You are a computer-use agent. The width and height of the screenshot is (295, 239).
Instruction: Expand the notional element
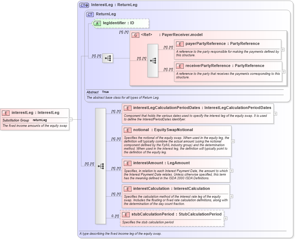pyautogui.click(x=233, y=141)
